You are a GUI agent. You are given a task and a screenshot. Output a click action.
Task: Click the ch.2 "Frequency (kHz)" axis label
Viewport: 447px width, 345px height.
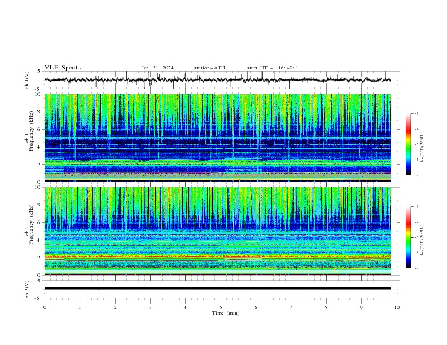pos(32,224)
